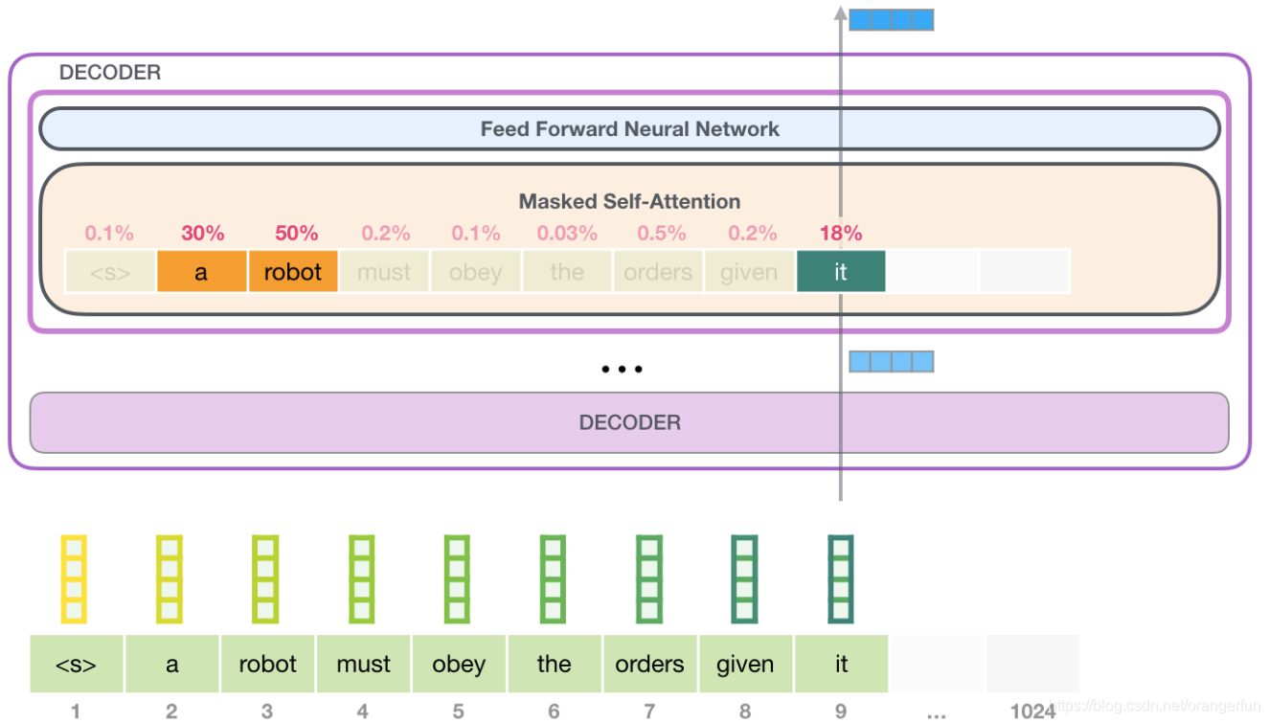Click the purple DECODER bar
This screenshot has width=1269, height=723.
[x=629, y=422]
